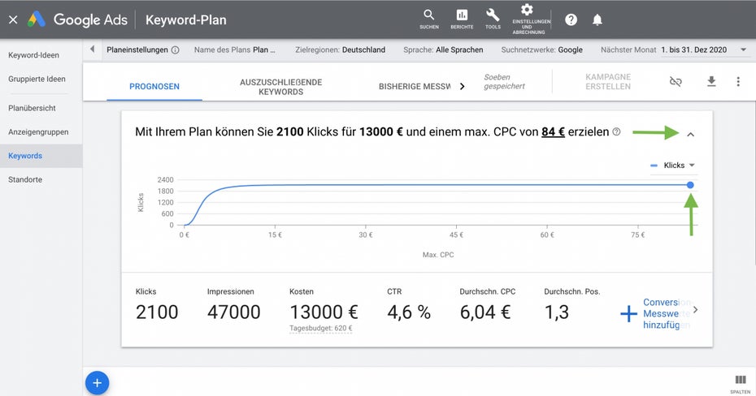Image resolution: width=756 pixels, height=396 pixels.
Task: Click Durchschn. Pos. value 1,3
Action: [556, 312]
